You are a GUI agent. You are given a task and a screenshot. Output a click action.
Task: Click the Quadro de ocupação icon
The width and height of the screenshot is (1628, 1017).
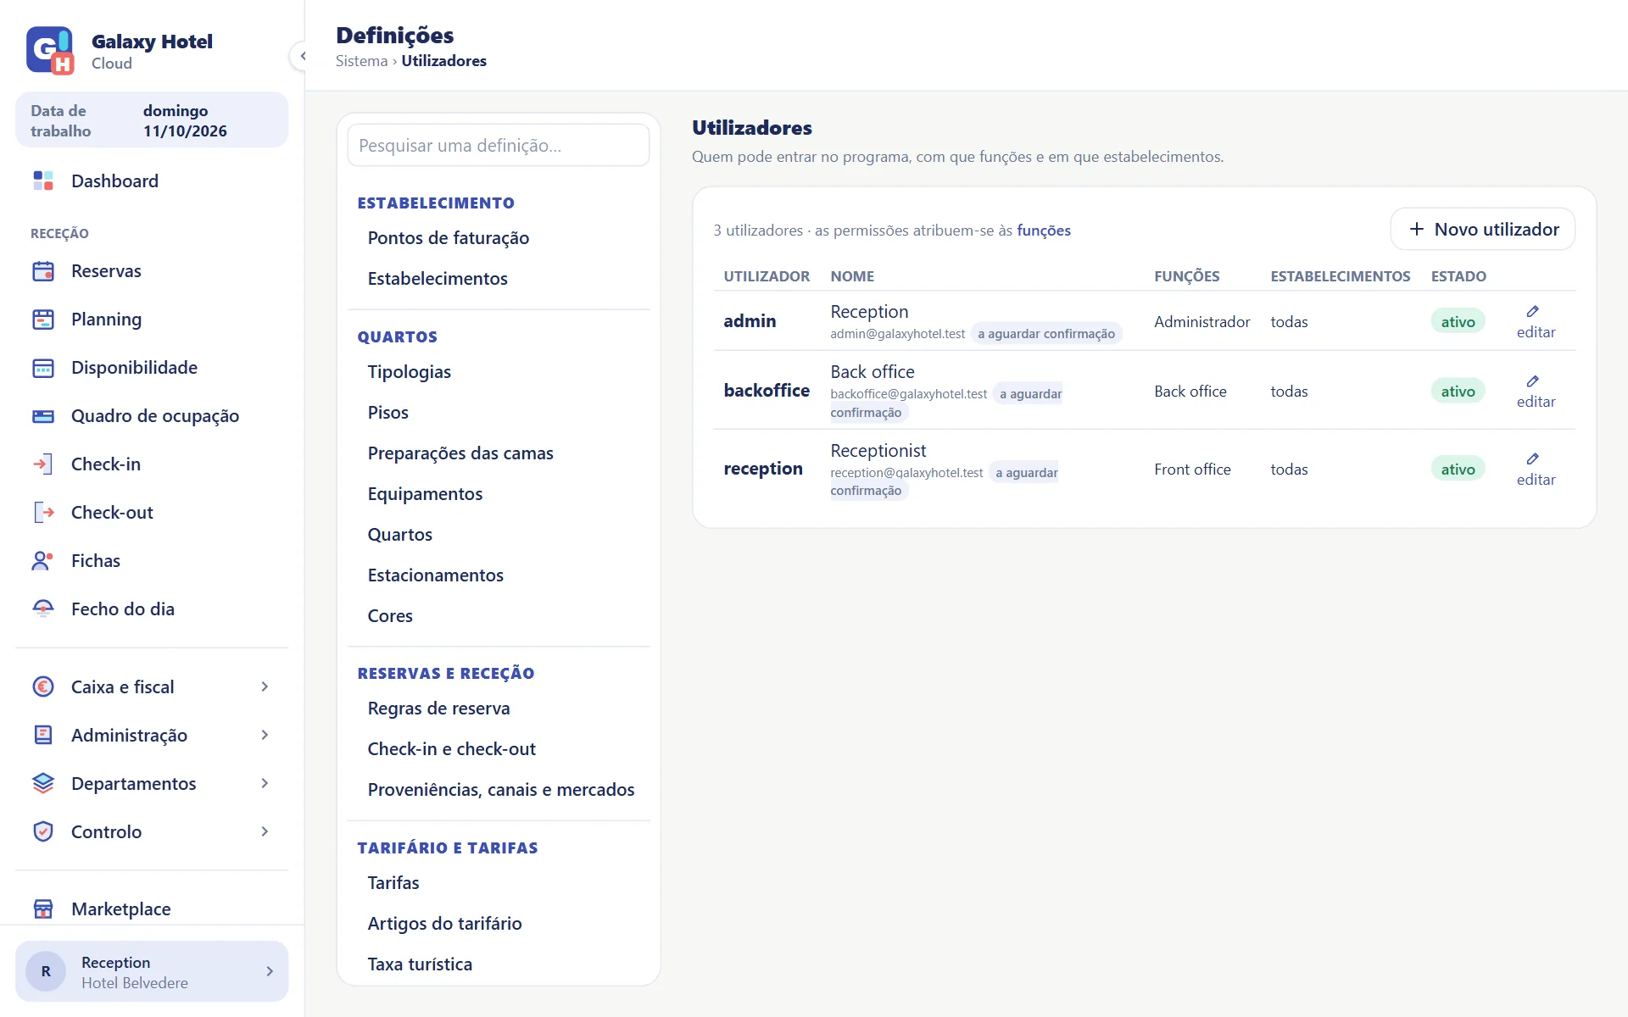[x=43, y=416]
